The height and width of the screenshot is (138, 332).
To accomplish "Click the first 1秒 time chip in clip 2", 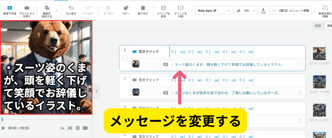I will click(178, 80).
